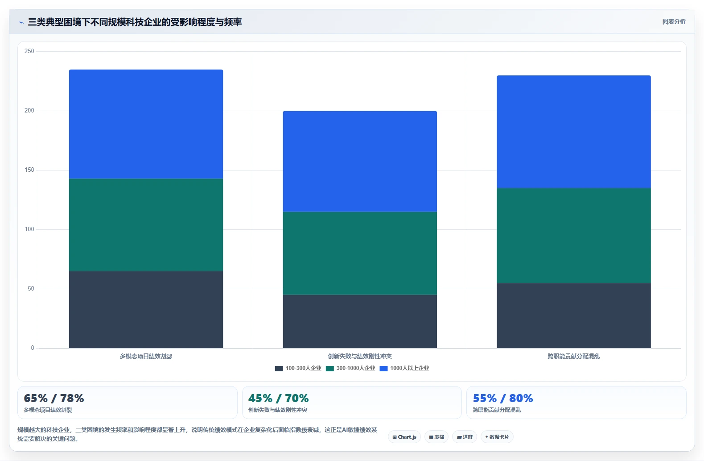Toggle the 300-1000人企业 legend swatch
Image resolution: width=704 pixels, height=461 pixels.
tap(330, 369)
